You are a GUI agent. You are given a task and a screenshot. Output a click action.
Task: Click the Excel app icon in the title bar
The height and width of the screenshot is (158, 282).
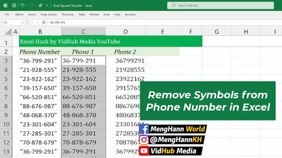[x=6, y=5]
